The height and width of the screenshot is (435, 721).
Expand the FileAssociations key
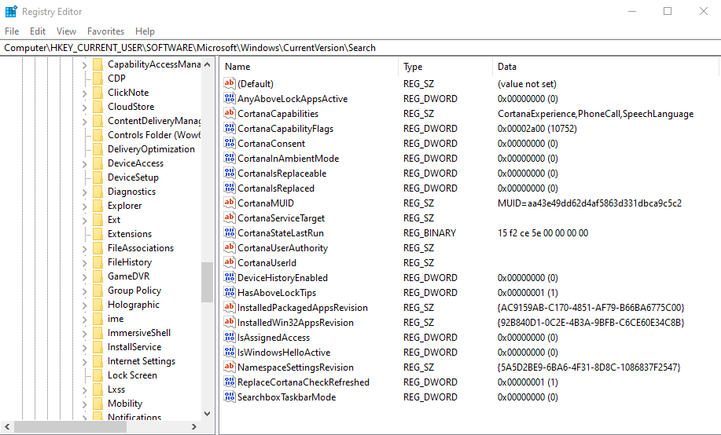click(85, 249)
